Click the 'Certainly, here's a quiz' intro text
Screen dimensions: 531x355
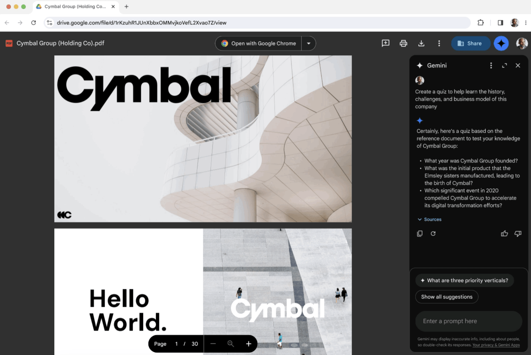pos(468,138)
